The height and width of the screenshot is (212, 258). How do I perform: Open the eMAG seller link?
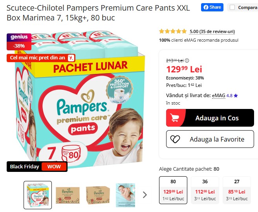click(x=218, y=96)
